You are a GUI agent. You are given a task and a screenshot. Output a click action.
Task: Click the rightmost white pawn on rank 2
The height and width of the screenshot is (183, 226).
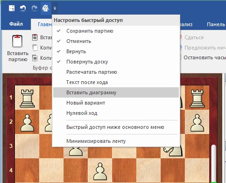[197, 123]
